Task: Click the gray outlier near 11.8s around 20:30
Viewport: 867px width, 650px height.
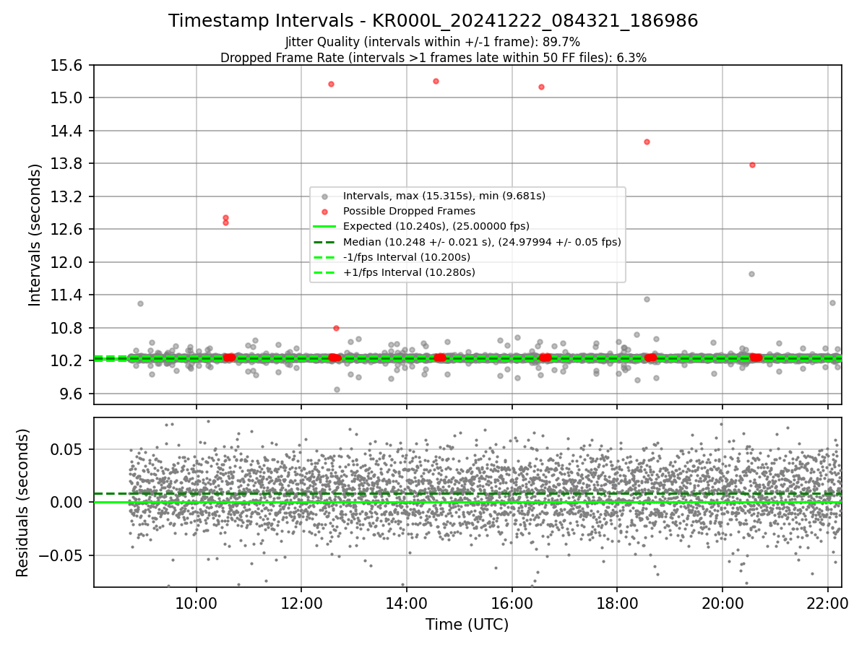Action: coord(751,274)
